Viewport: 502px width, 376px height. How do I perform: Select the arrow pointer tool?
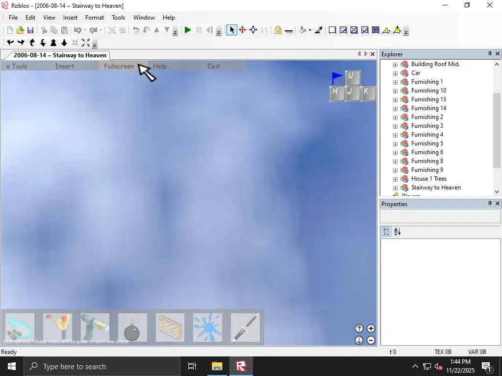(232, 30)
